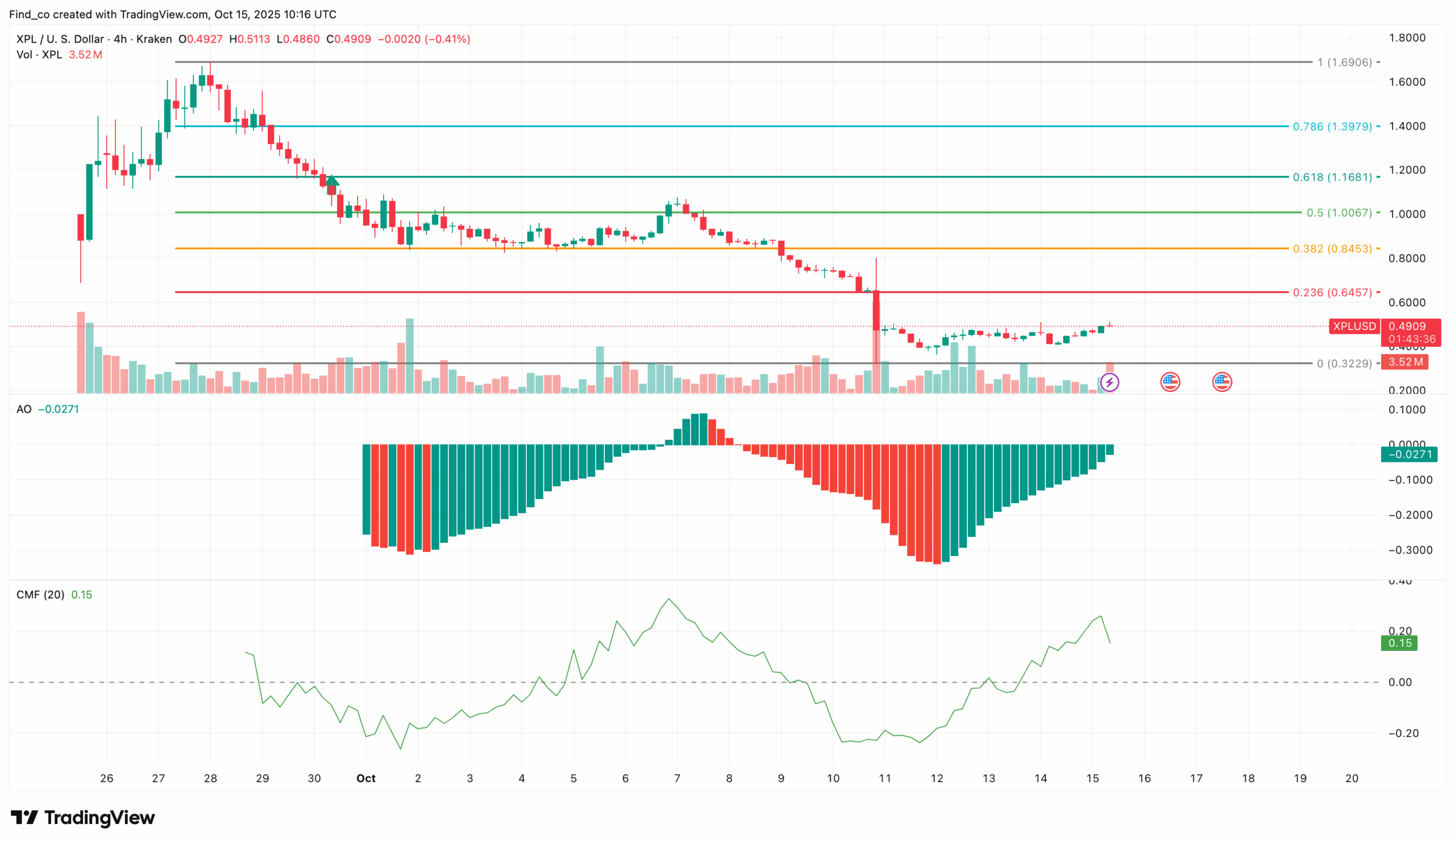Open the AO indicator legend label
1455x845 pixels.
coord(24,409)
